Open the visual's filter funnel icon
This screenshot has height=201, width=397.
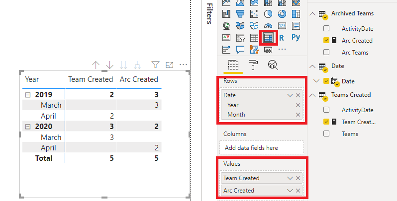(155, 65)
